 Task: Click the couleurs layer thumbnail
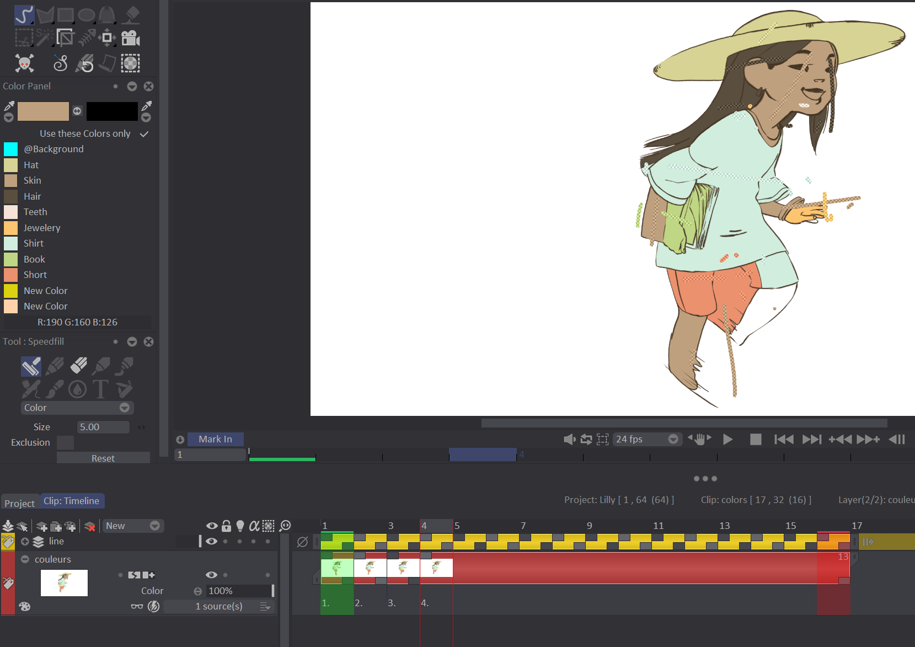(64, 582)
